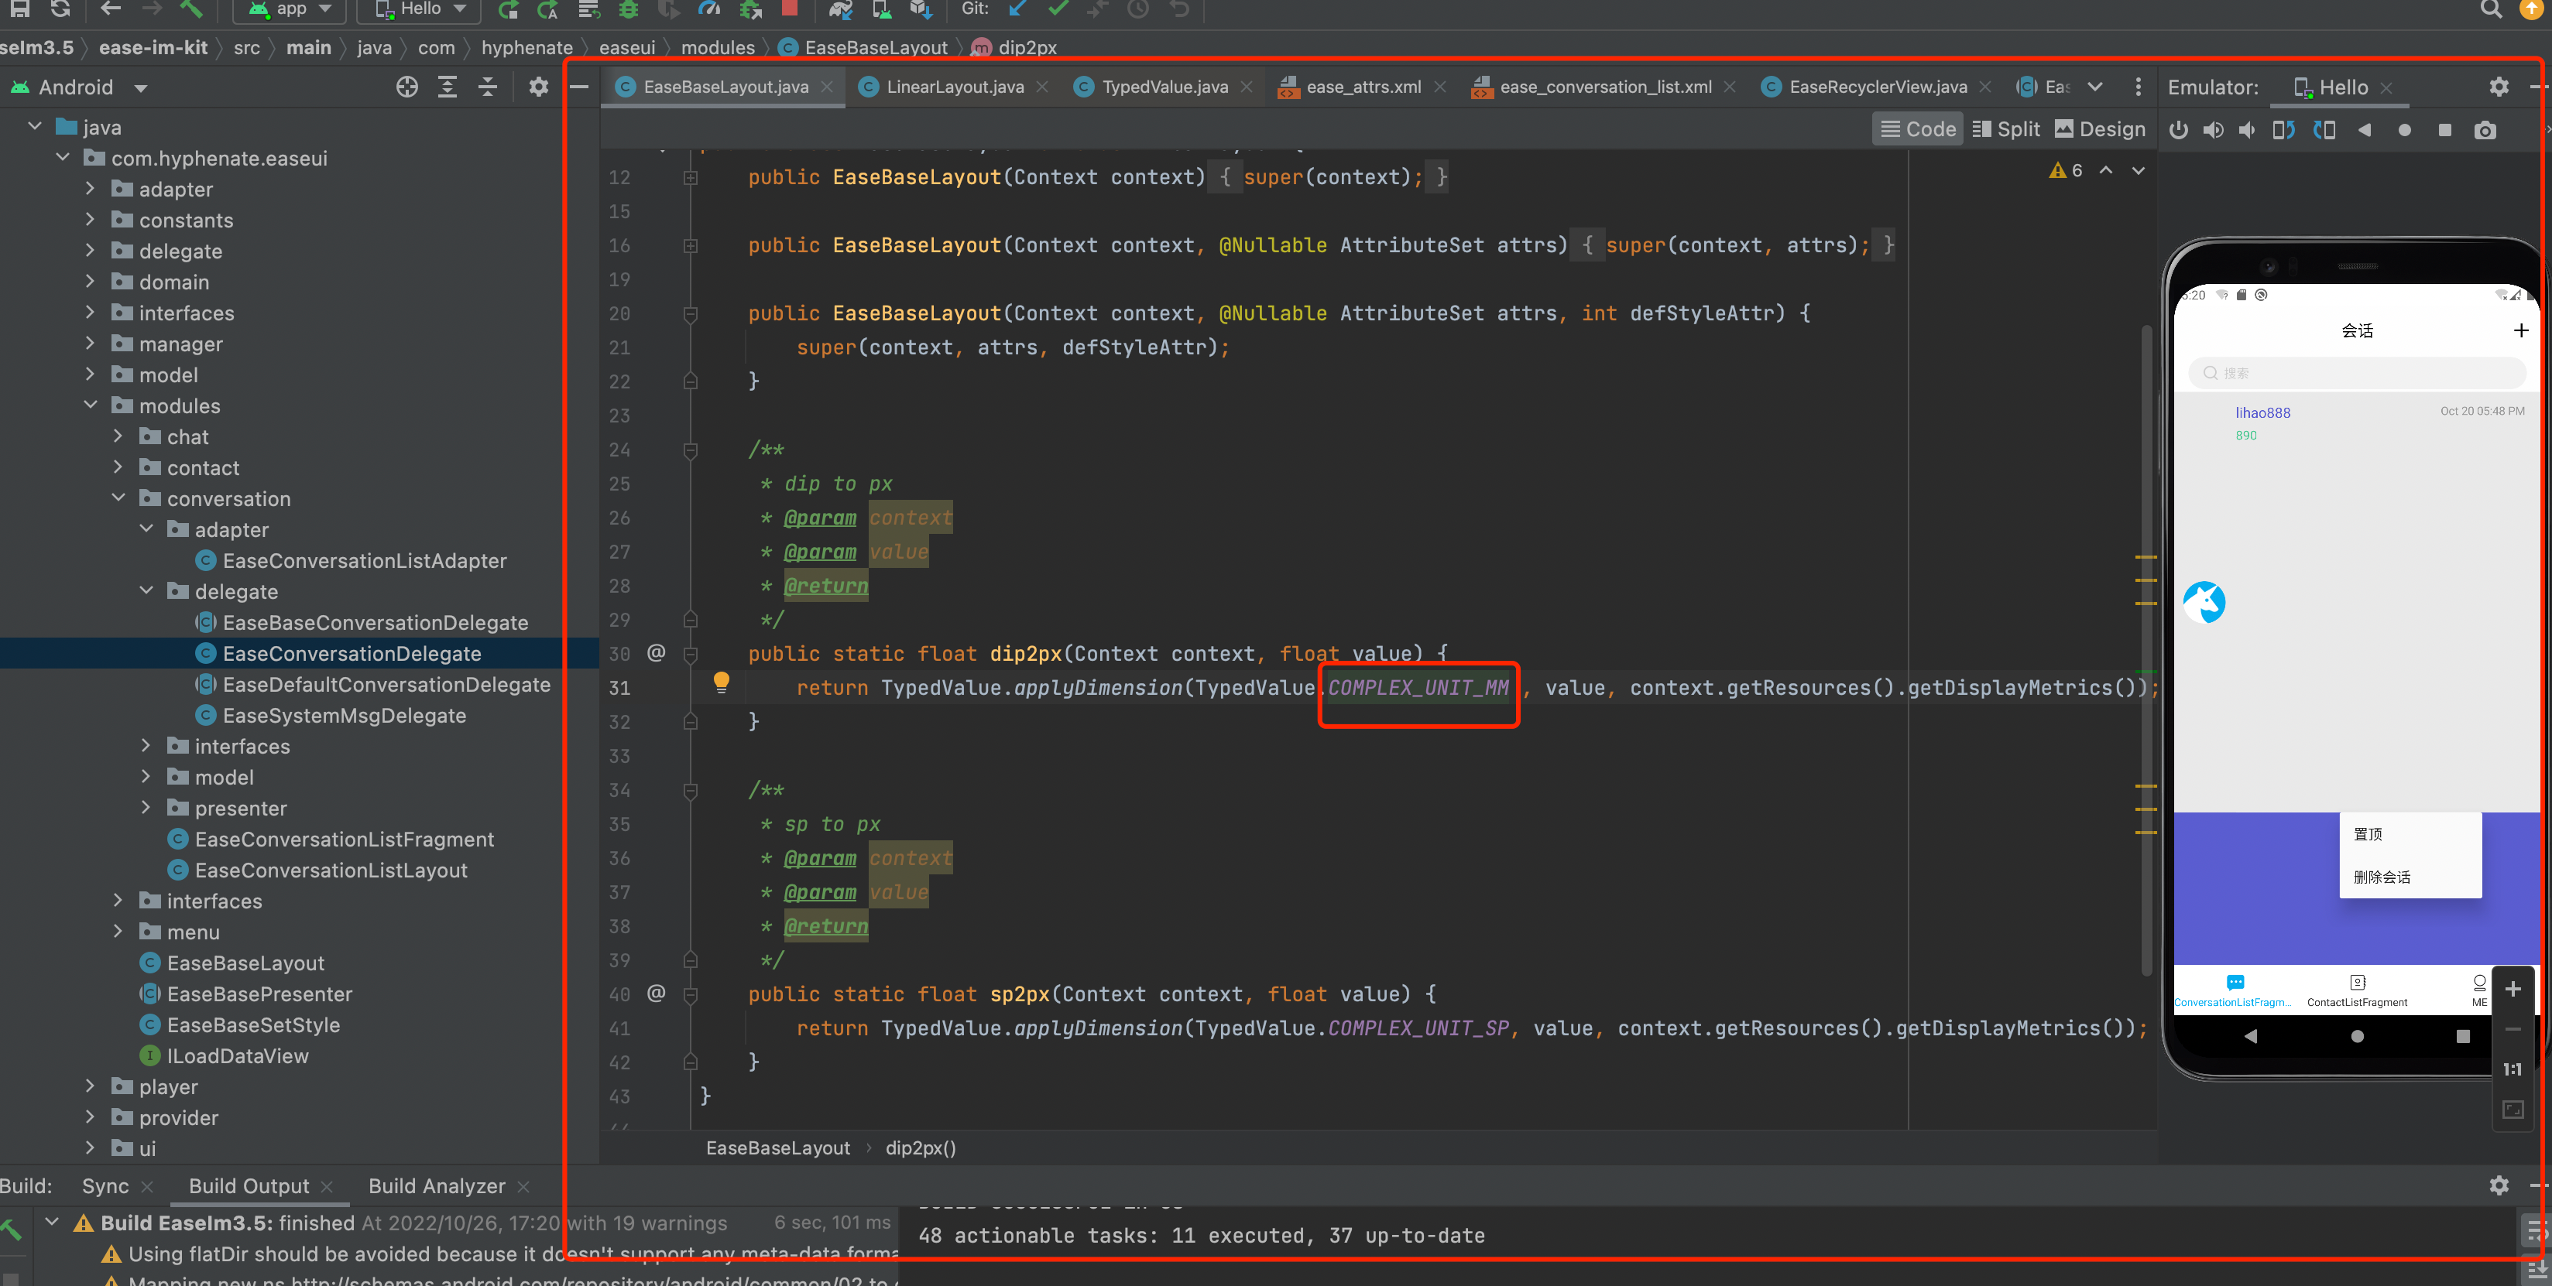Jump to next highlighted warning arrow

coord(2139,170)
